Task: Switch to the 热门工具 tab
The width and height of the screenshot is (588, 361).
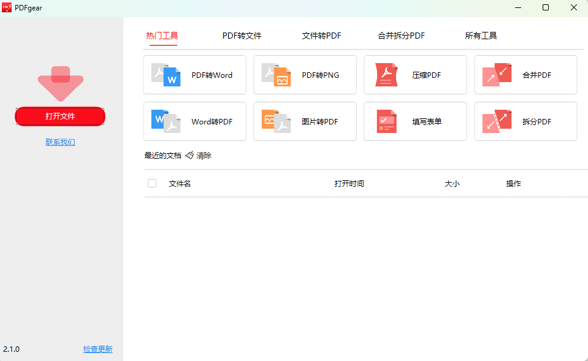Action: [162, 36]
